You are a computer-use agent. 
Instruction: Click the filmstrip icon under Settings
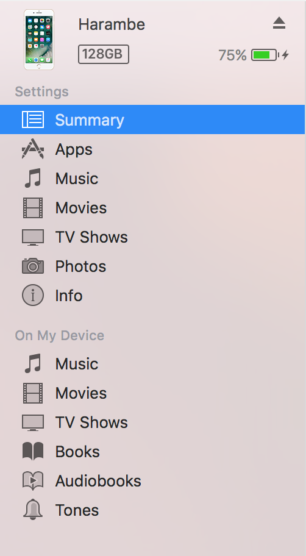pyautogui.click(x=33, y=208)
